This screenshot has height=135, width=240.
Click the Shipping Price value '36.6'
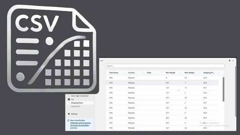pyautogui.click(x=205, y=98)
